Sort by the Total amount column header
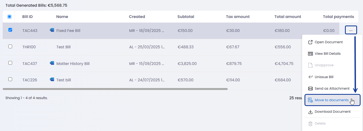 pyautogui.click(x=288, y=17)
